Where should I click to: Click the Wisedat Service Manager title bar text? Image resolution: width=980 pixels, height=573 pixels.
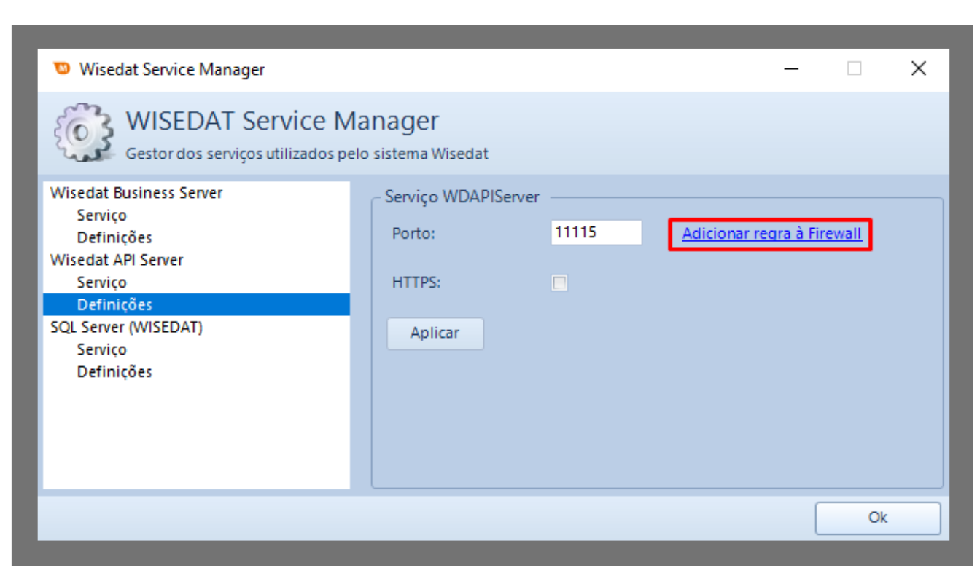[172, 70]
